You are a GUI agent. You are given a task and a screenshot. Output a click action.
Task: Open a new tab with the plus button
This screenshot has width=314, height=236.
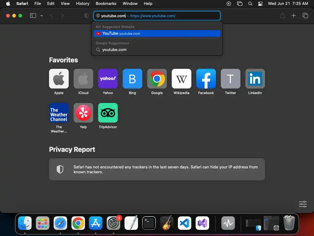293,15
